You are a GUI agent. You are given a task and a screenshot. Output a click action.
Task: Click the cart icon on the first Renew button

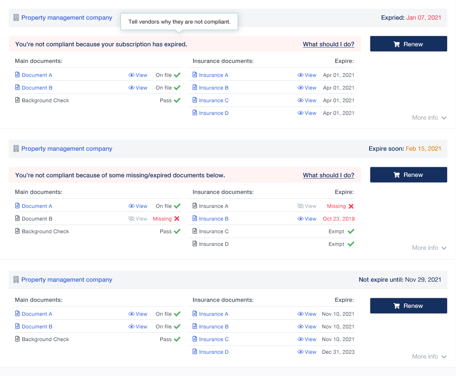(397, 44)
